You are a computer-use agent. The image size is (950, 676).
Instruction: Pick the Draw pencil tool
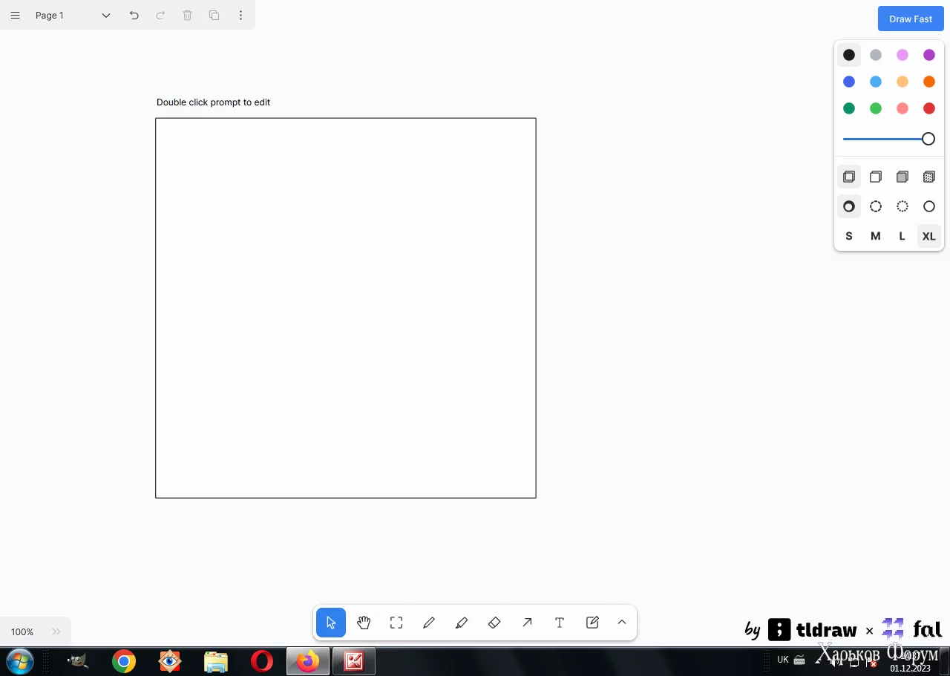coord(429,623)
